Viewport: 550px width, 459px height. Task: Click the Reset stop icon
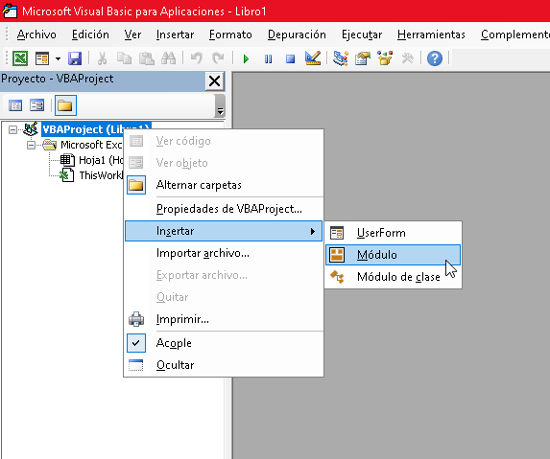(291, 58)
